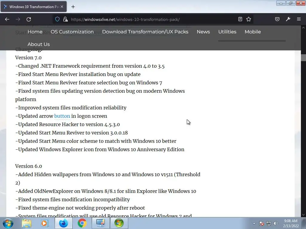This screenshot has height=229, width=306.
Task: Click scrollbar up arrow
Action: [x=303, y=28]
